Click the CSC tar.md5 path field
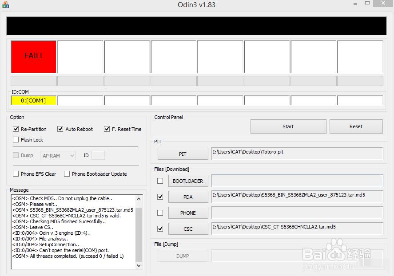 [x=297, y=229]
